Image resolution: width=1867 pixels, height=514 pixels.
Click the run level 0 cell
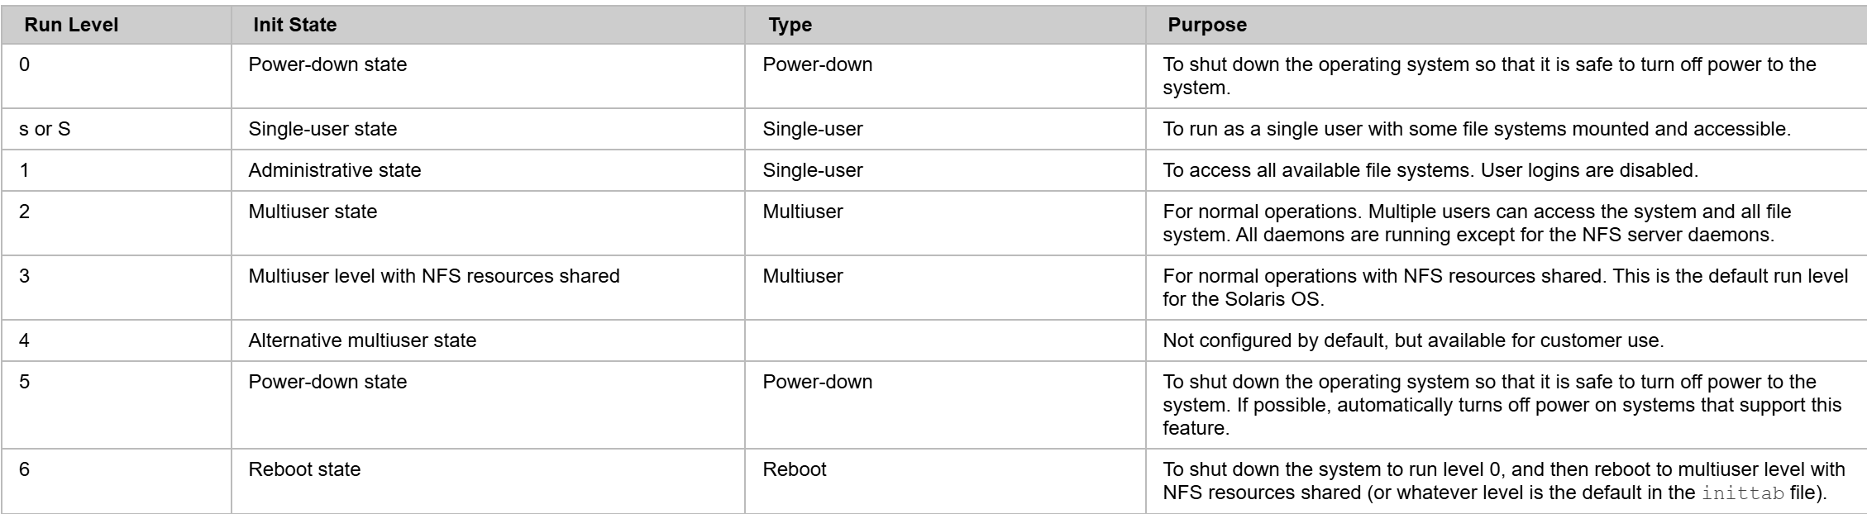pyautogui.click(x=25, y=64)
